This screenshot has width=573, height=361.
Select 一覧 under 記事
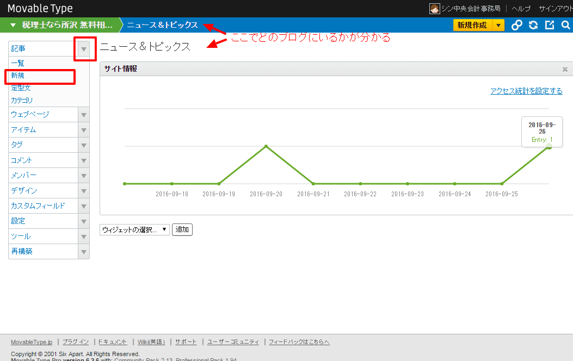click(17, 63)
